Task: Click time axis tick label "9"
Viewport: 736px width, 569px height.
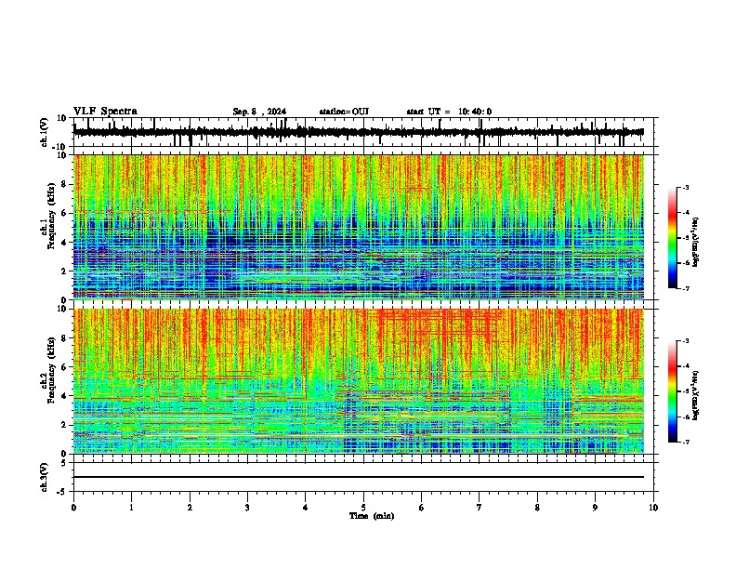Action: point(595,508)
